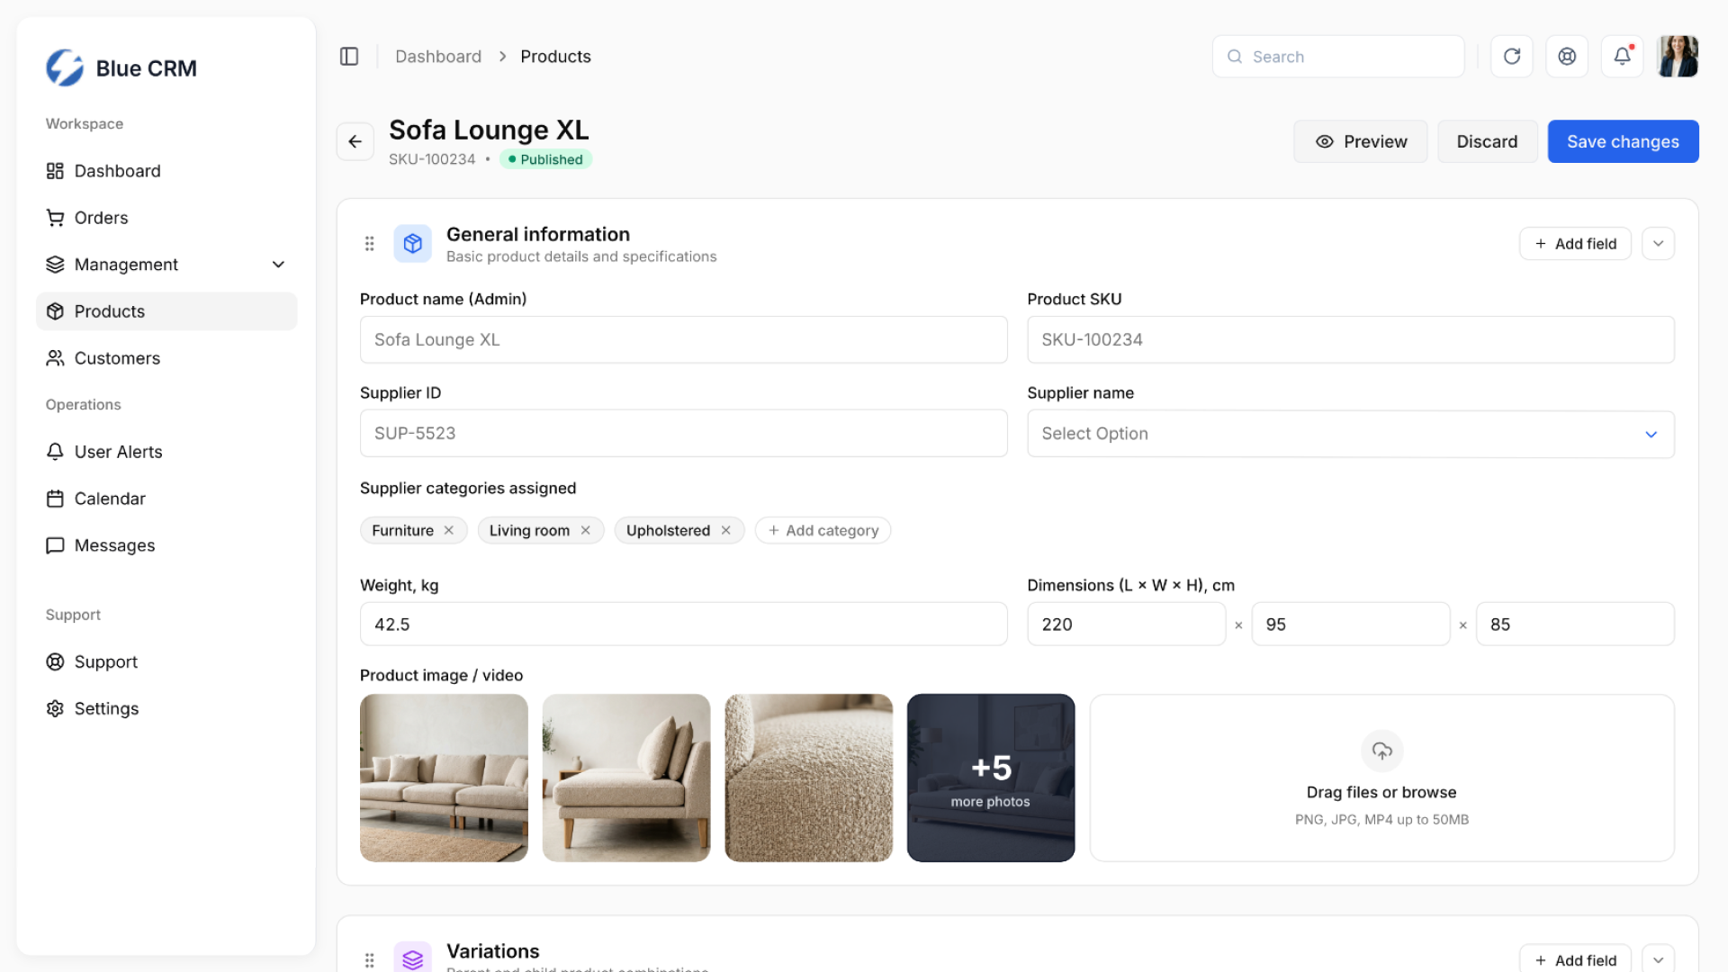Click the Settings gear icon in sidebar
The width and height of the screenshot is (1728, 972).
click(55, 708)
